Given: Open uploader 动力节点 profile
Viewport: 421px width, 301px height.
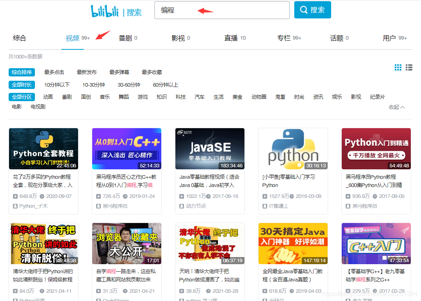Looking at the screenshot, I should click(196, 206).
